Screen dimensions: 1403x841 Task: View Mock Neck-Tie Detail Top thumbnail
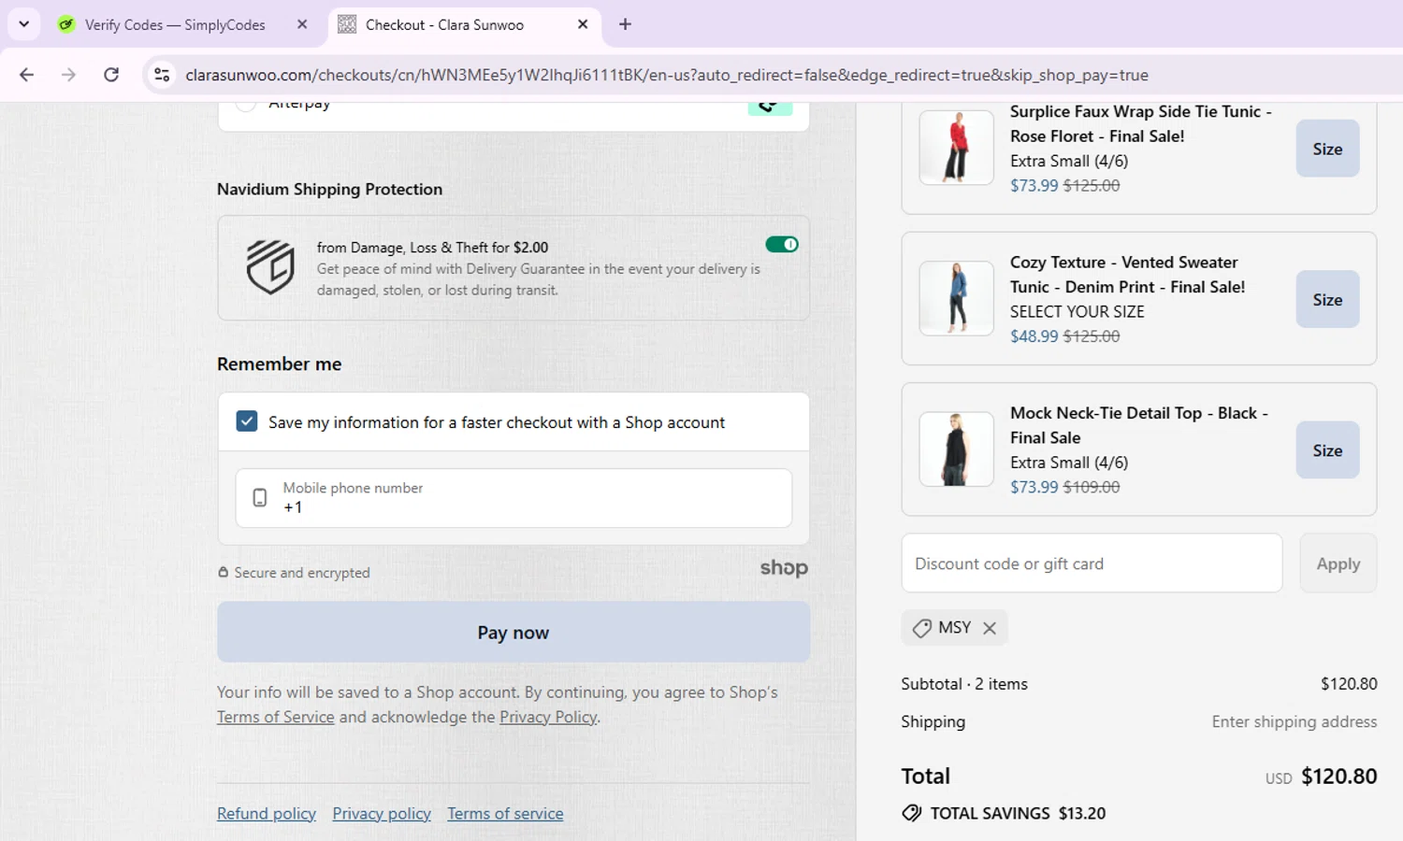point(956,449)
